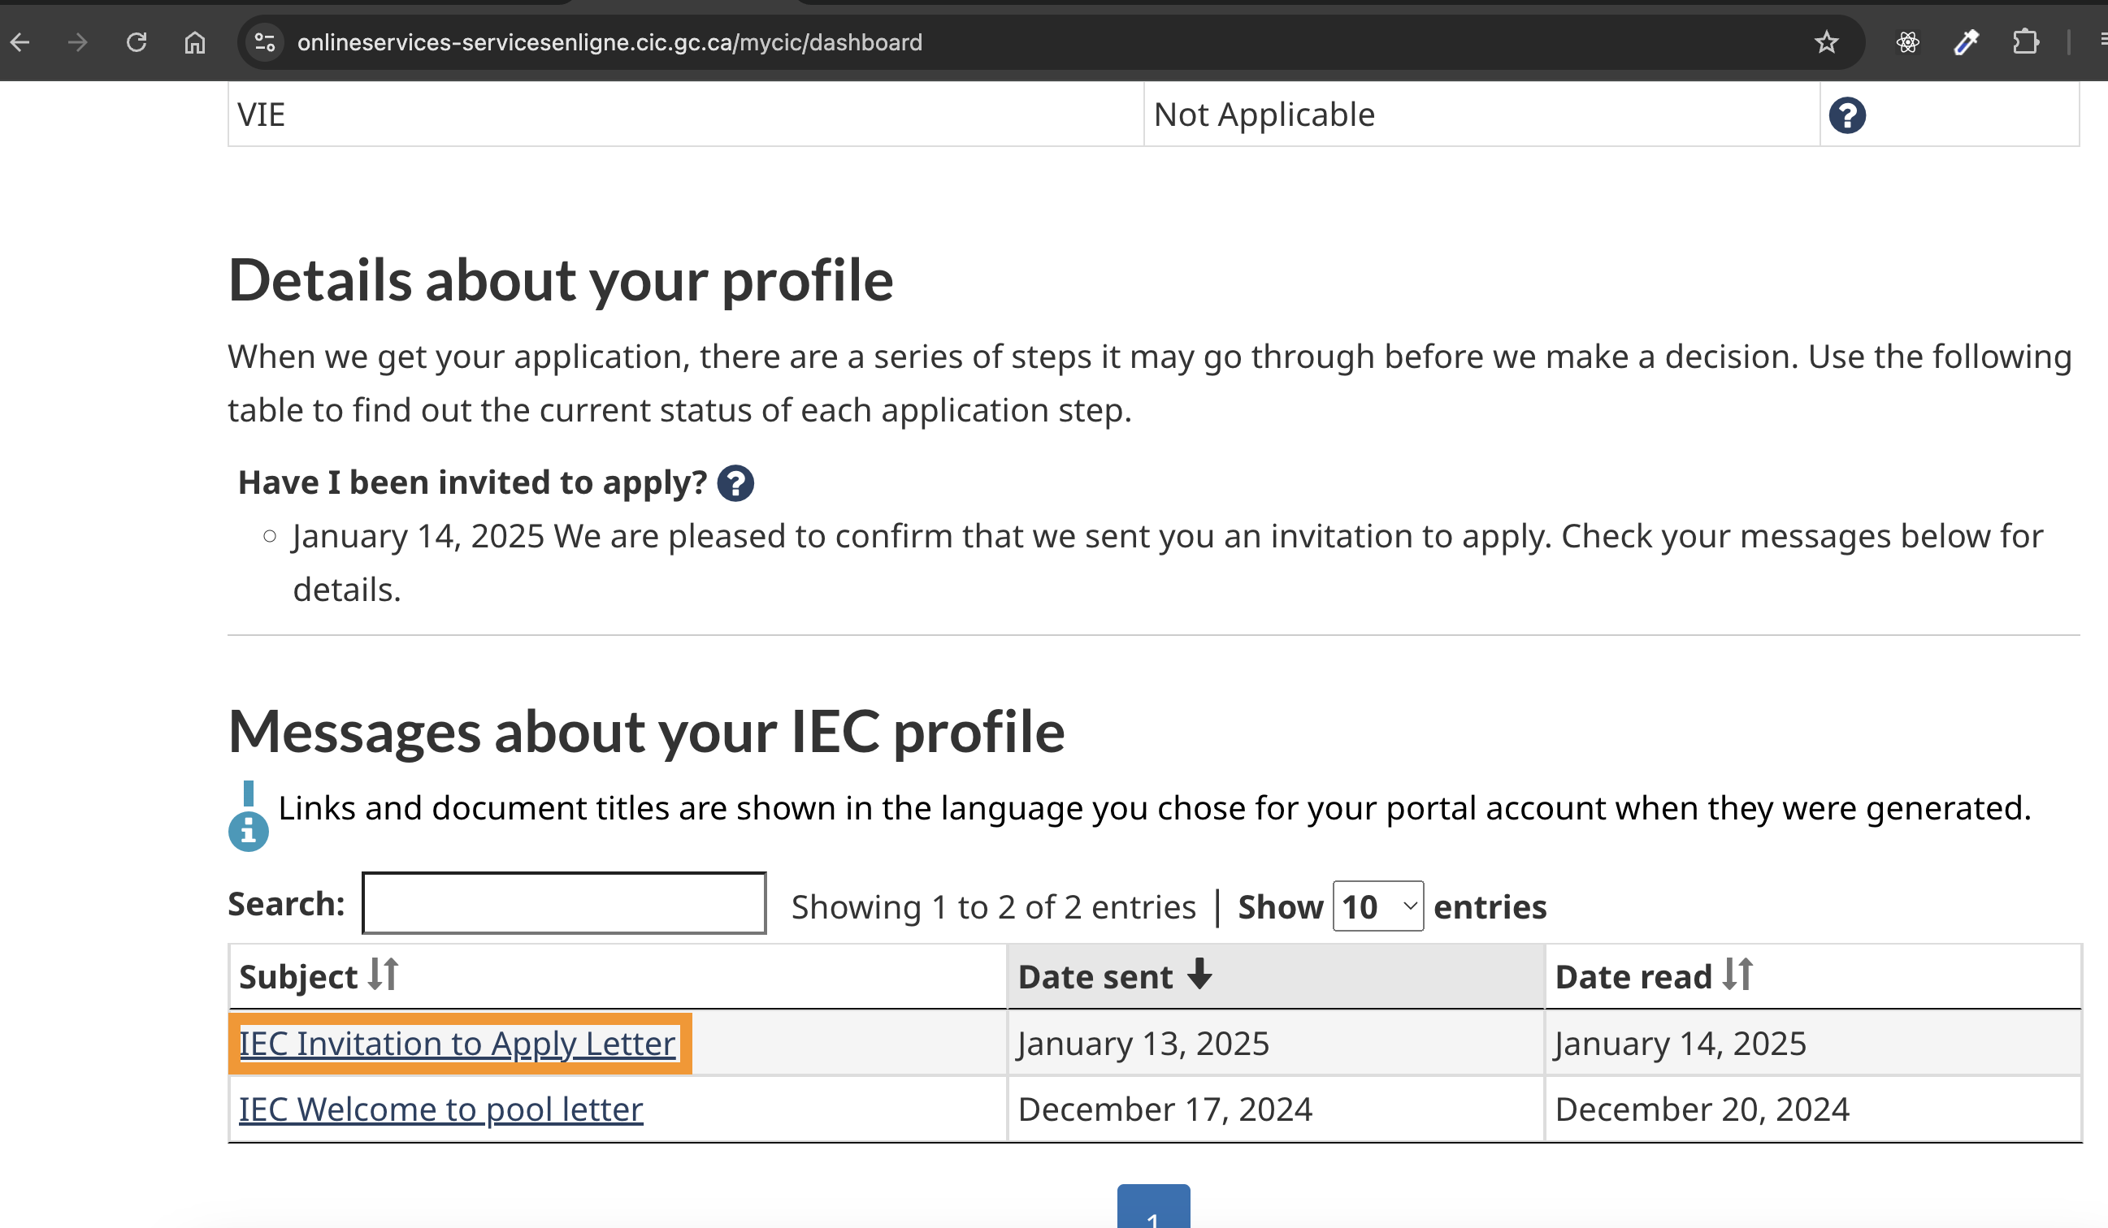Viewport: 2108px width, 1228px height.
Task: Open IEC Invitation to Apply Letter
Action: [457, 1044]
